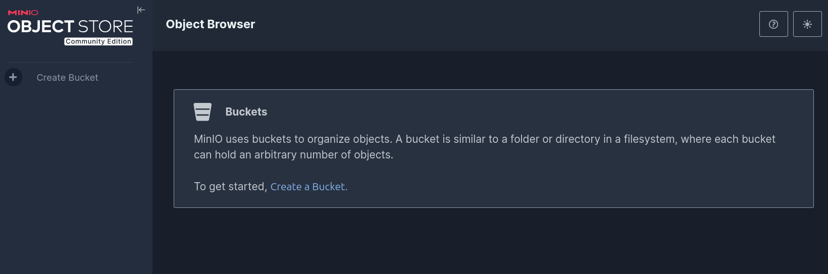
Task: Click the word "filesystem" in the description
Action: pos(649,139)
